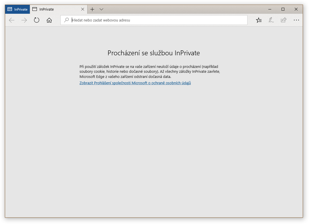The width and height of the screenshot is (309, 224).
Task: Add notes with the pen icon
Action: 271,20
